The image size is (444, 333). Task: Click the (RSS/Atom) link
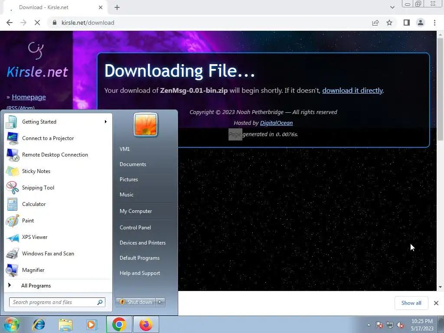[x=20, y=108]
